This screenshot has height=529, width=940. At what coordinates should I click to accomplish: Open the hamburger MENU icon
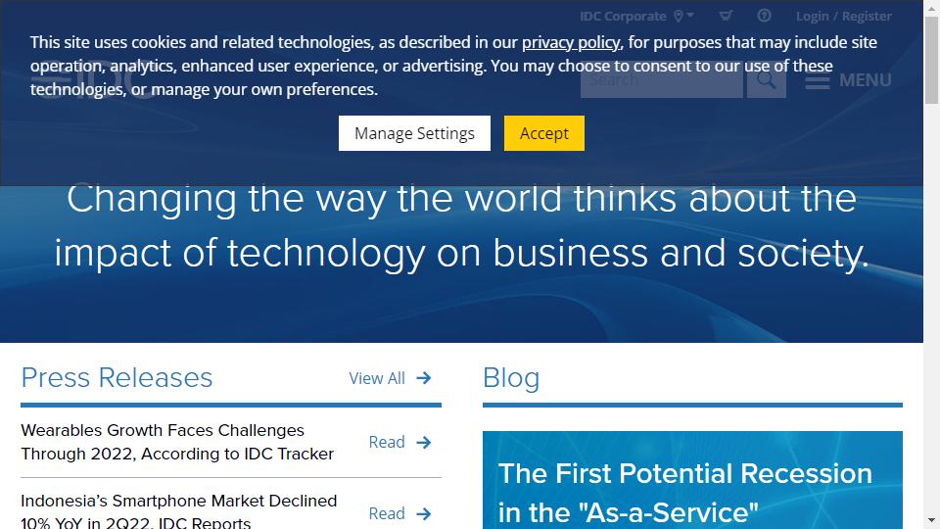817,80
